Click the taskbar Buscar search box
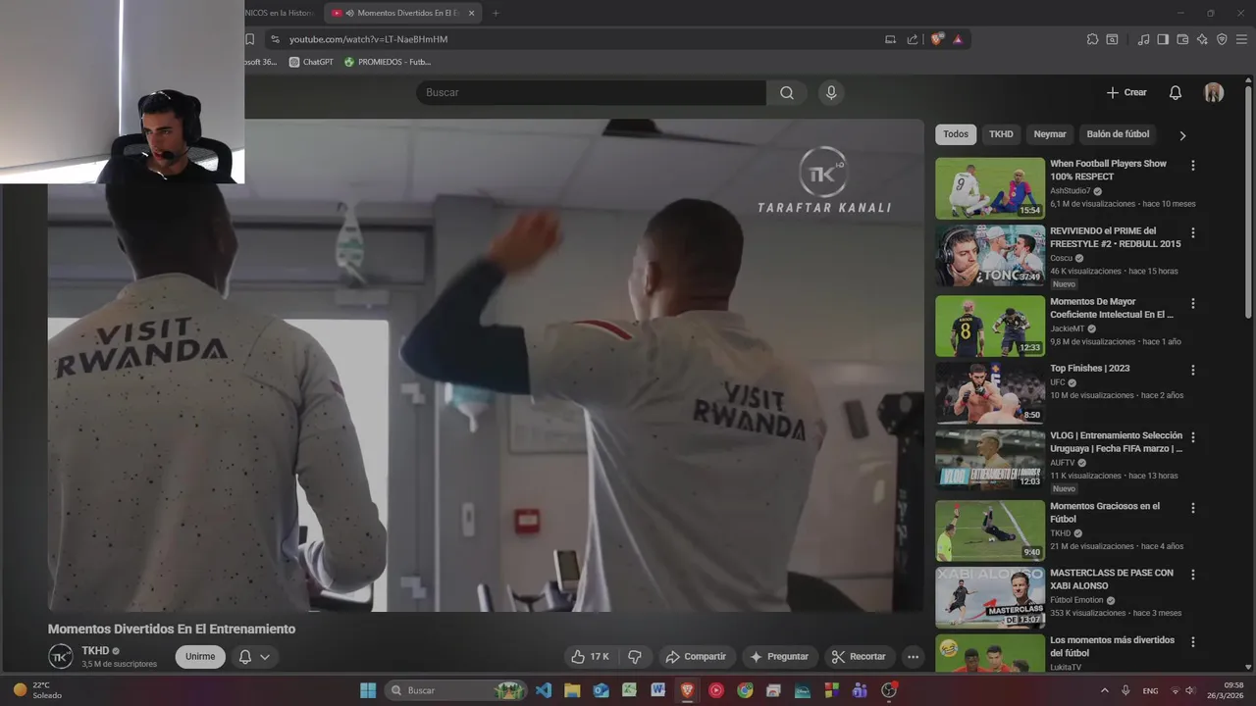Image resolution: width=1256 pixels, height=706 pixels. [456, 690]
